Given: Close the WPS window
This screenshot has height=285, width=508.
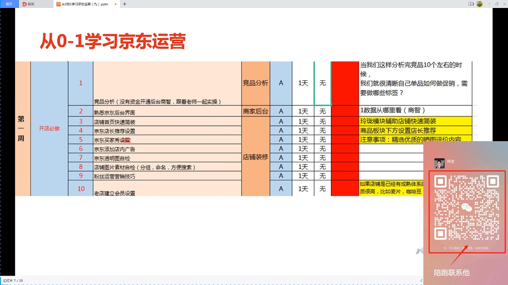Looking at the screenshot, I should pos(504,4).
